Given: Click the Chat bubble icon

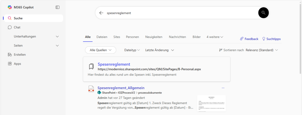Looking at the screenshot, I should pos(10,27).
